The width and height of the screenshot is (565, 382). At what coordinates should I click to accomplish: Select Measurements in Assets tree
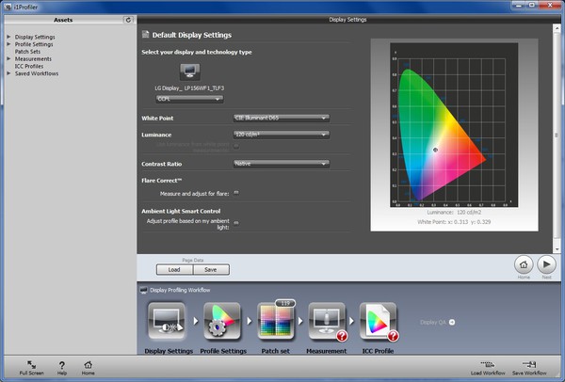coord(33,58)
